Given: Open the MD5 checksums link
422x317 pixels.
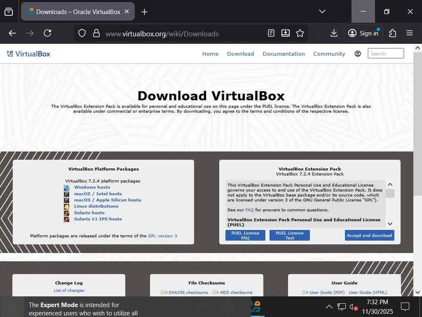Looking at the screenshot, I should pos(236,293).
